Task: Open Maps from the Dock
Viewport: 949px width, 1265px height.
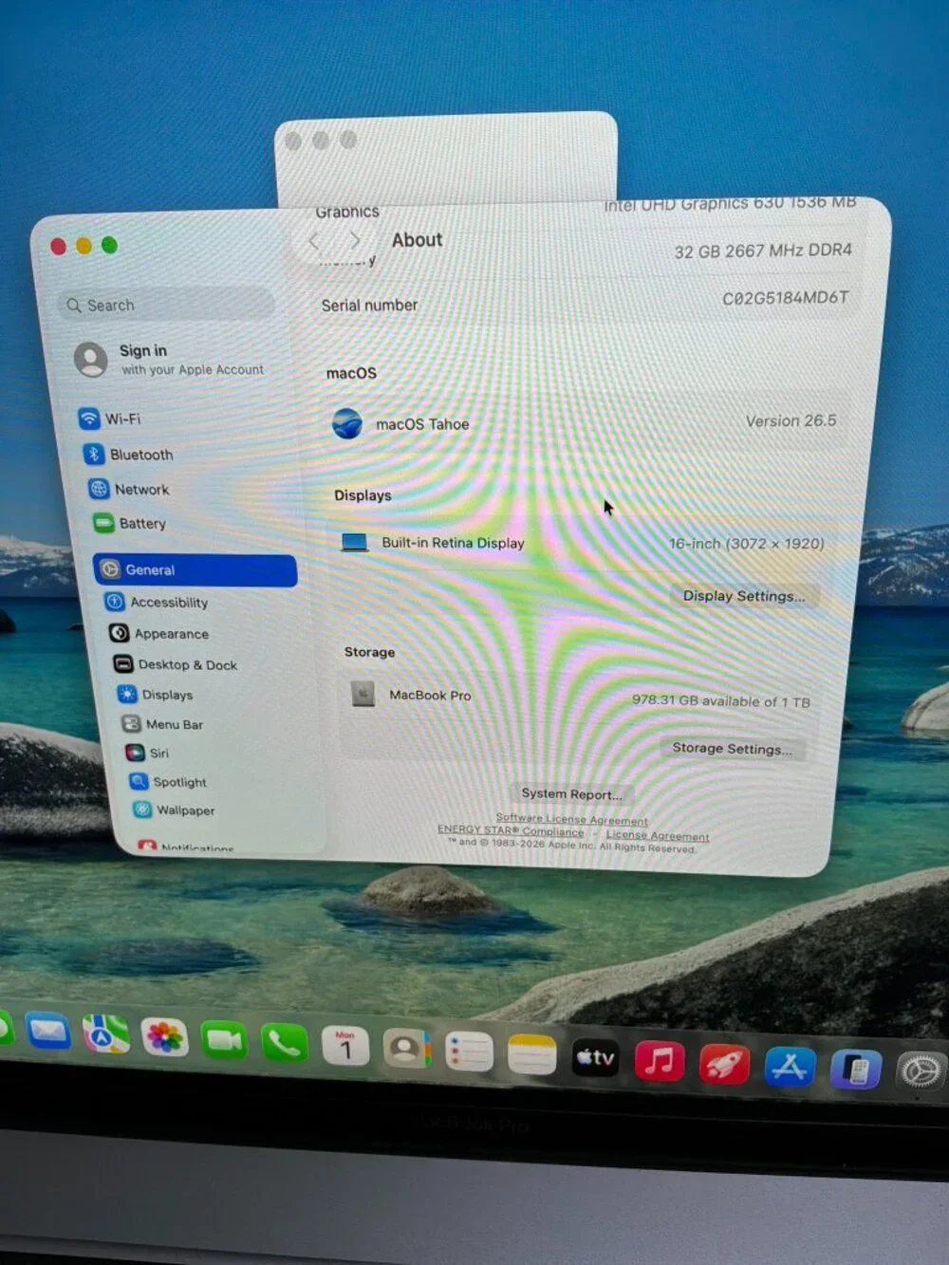Action: 105,1034
